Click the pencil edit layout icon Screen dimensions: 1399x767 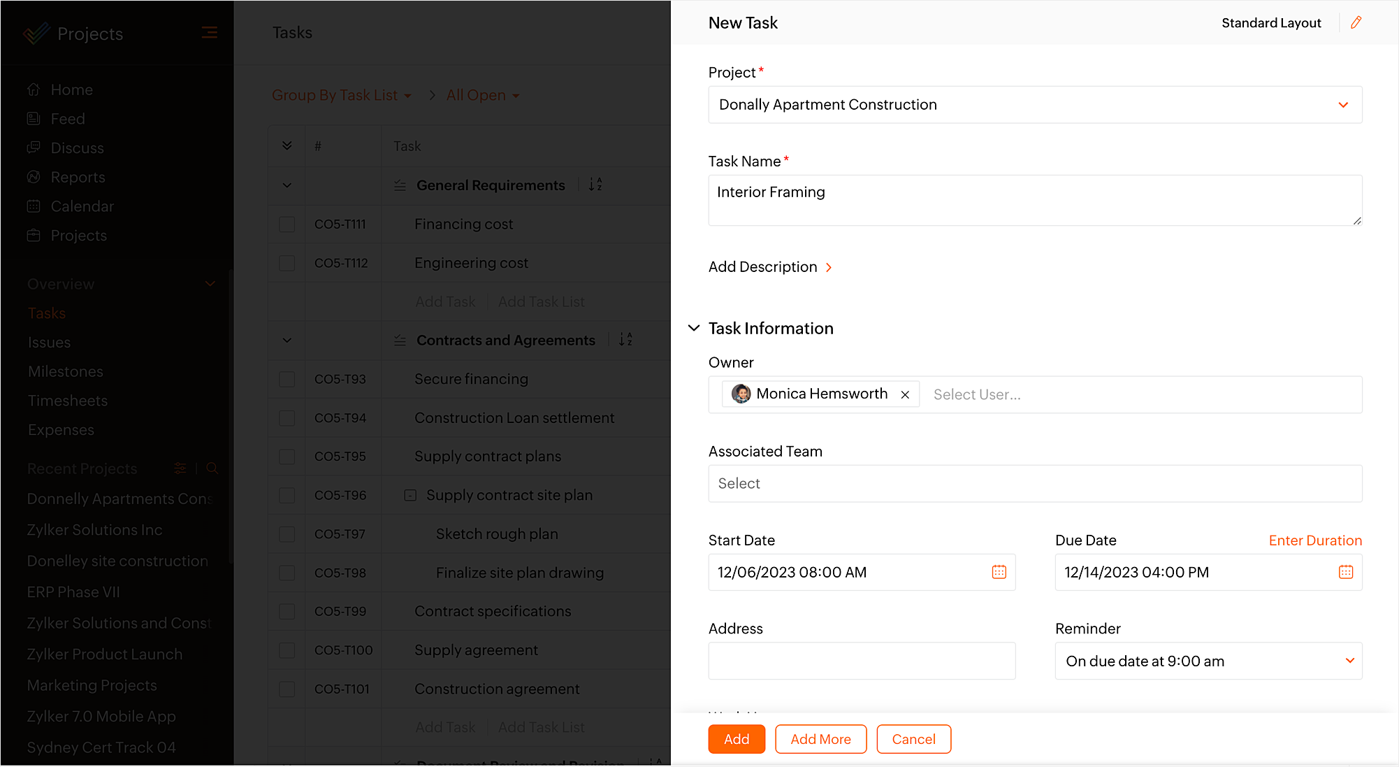[1356, 22]
